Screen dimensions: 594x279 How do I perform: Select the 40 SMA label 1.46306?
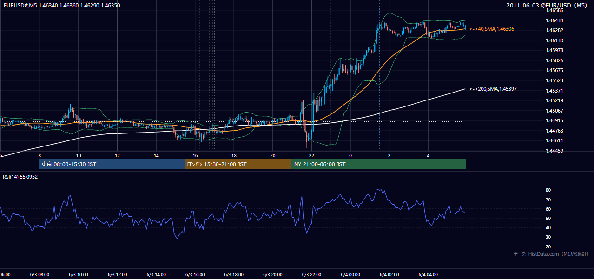(x=492, y=29)
